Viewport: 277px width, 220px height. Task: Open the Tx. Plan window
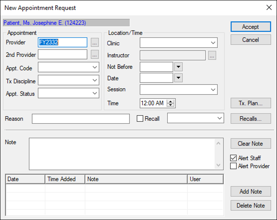250,103
